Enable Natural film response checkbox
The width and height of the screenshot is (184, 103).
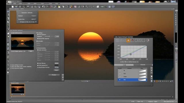point(38,39)
